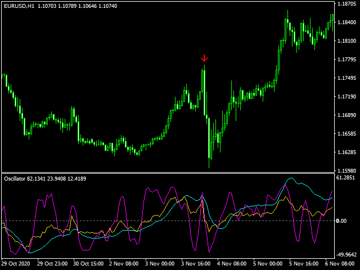Click the 4 Nov 08:00 time label

(232, 264)
